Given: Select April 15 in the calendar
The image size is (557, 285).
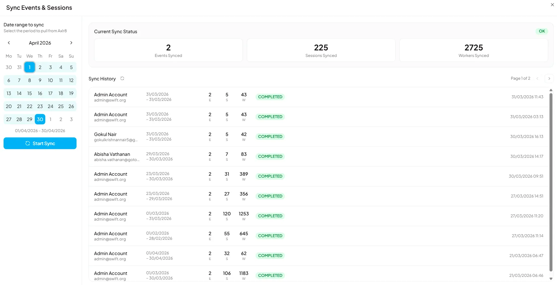Looking at the screenshot, I should (x=30, y=93).
